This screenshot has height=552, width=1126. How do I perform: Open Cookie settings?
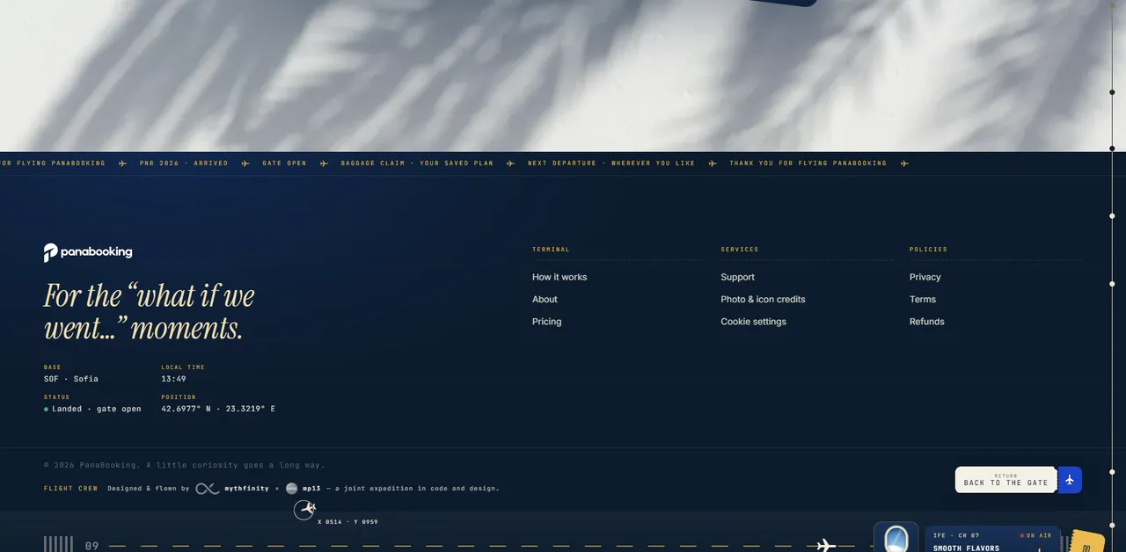point(753,322)
